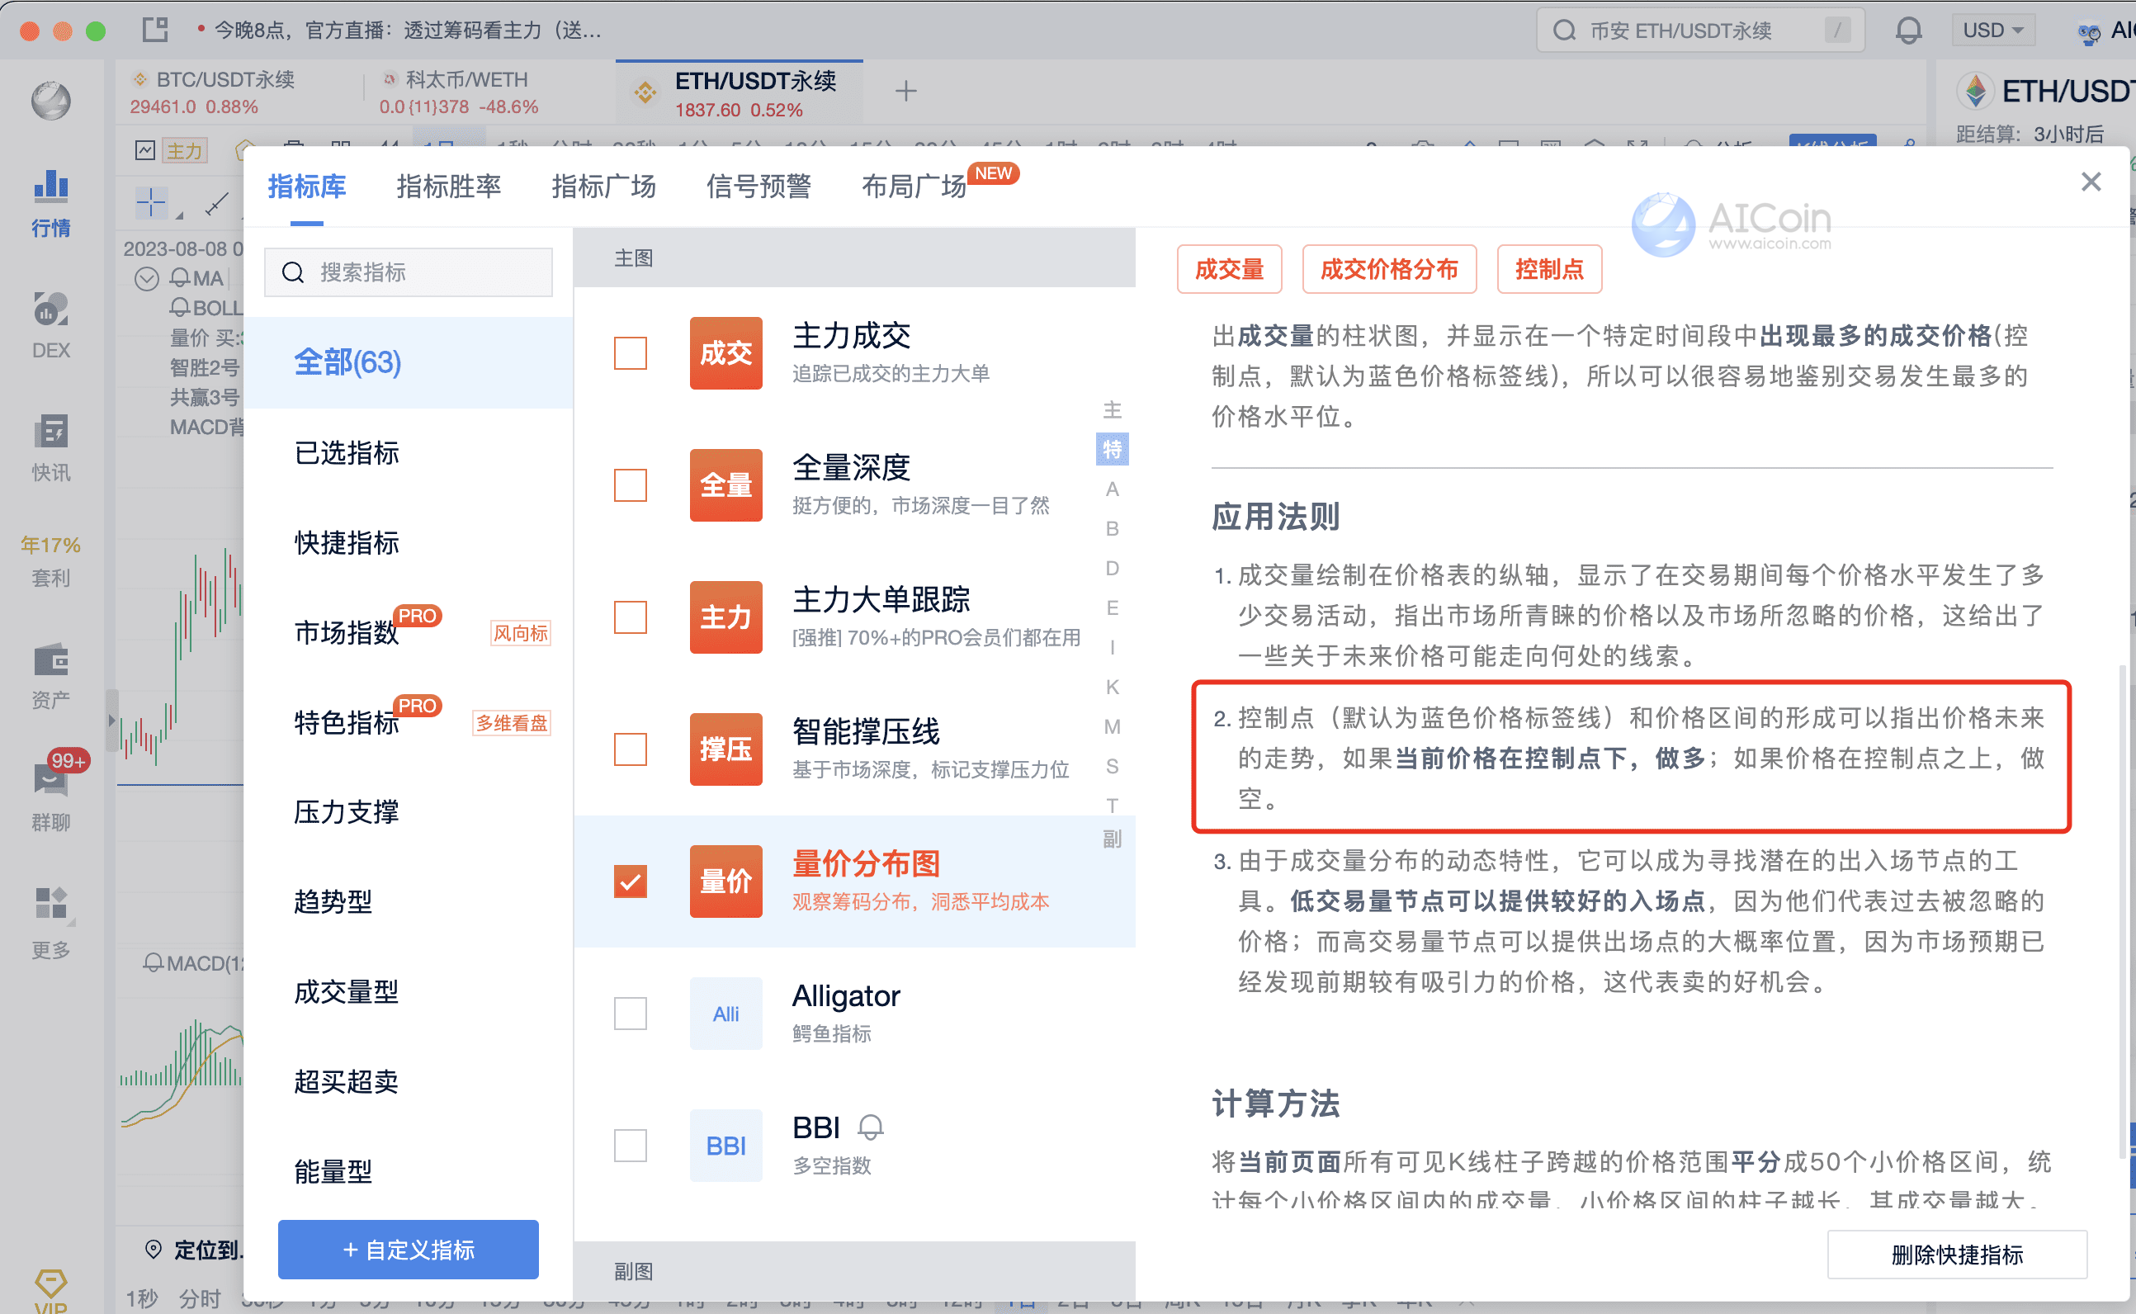Open the 年17% 套利 sidebar entry
2136x1314 pixels.
[x=50, y=560]
